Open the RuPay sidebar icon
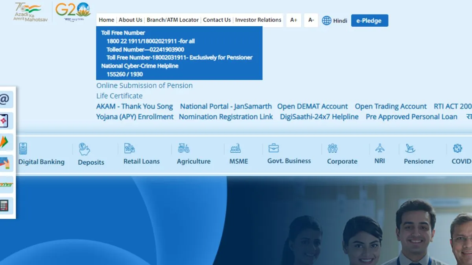Screen dimensions: 472x265 tap(6, 185)
